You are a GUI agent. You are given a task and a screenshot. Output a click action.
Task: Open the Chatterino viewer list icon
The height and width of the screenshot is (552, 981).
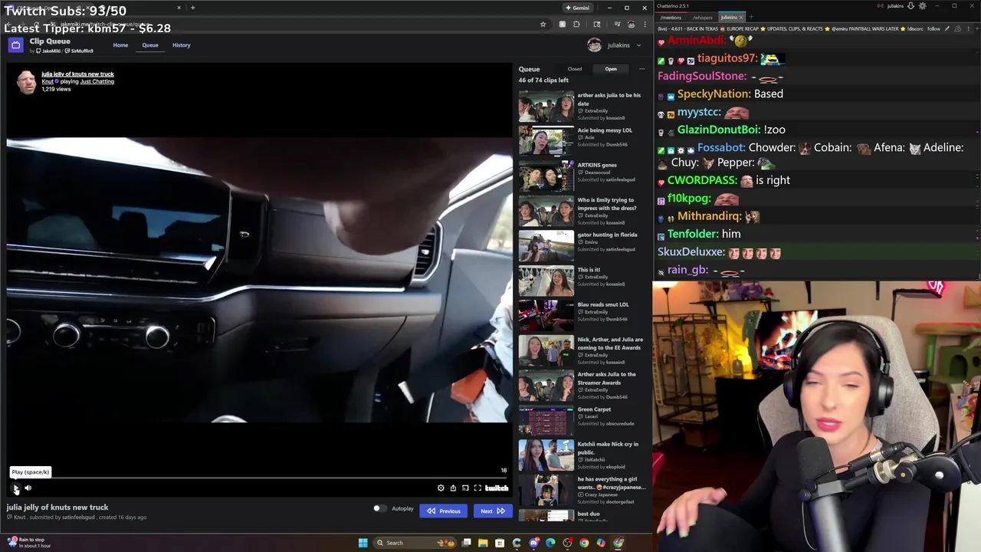(957, 29)
